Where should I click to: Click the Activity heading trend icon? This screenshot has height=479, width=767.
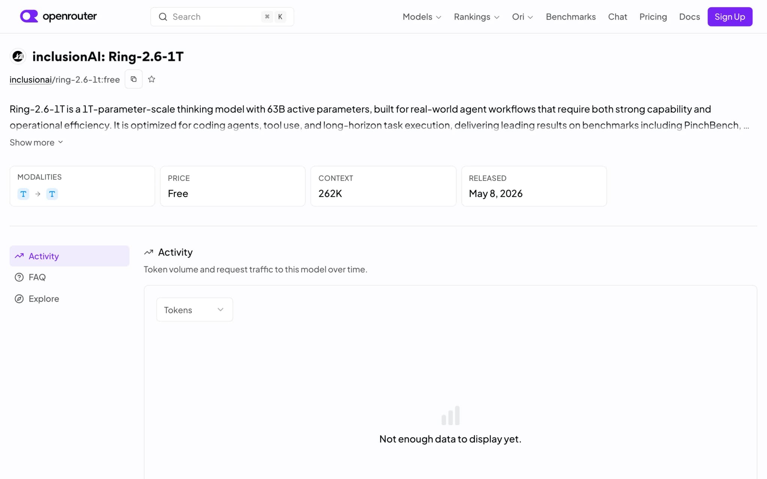coord(149,252)
